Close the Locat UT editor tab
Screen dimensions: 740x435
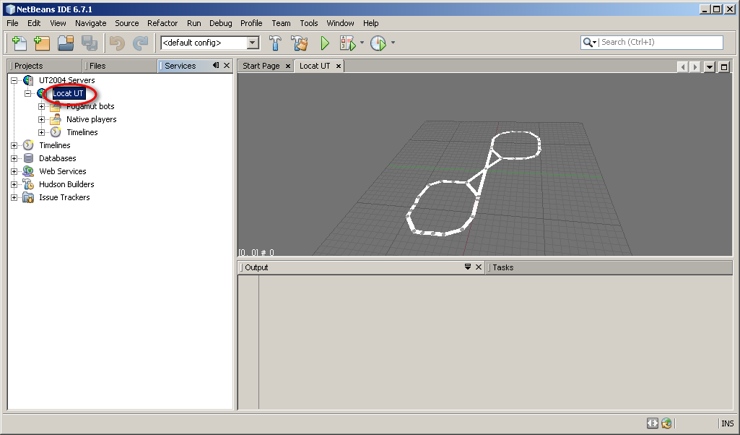339,66
